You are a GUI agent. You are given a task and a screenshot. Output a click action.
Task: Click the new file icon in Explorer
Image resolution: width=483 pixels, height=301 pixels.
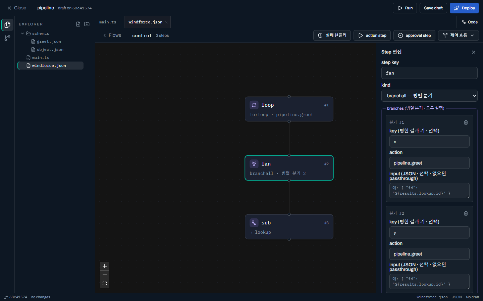pos(78,24)
